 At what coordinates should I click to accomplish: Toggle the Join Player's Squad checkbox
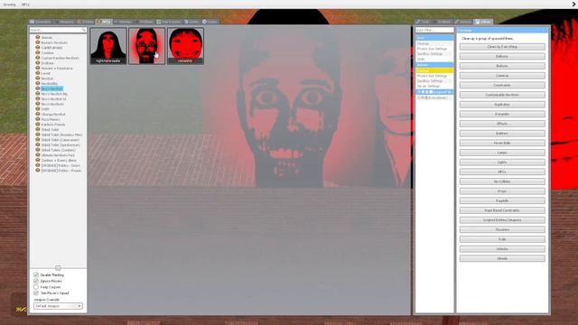pos(36,292)
